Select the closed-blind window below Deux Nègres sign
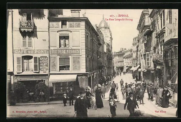Viewport: 181px width, 122px height. tap(64, 63)
